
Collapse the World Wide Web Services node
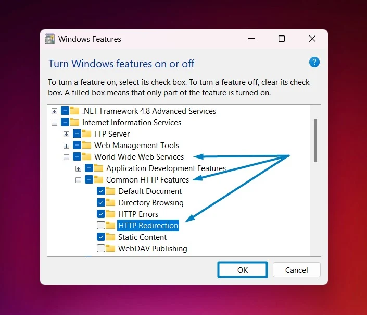(66, 157)
